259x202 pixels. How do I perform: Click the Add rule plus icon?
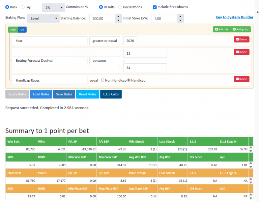tap(217, 29)
